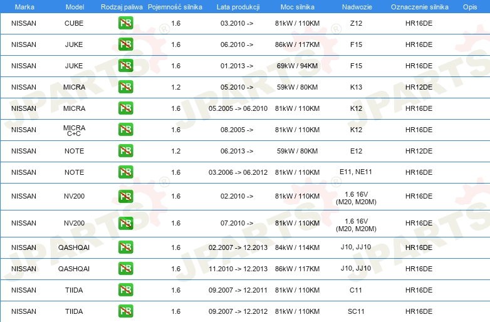Viewport: 490px width, 322px height.
Task: Click NISSAN brand in CUBE row
Action: tap(24, 23)
